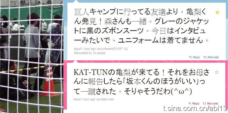Viewport: 228px width, 113px height.
Task: Open the Keitai Web source link
Action: click(107, 99)
